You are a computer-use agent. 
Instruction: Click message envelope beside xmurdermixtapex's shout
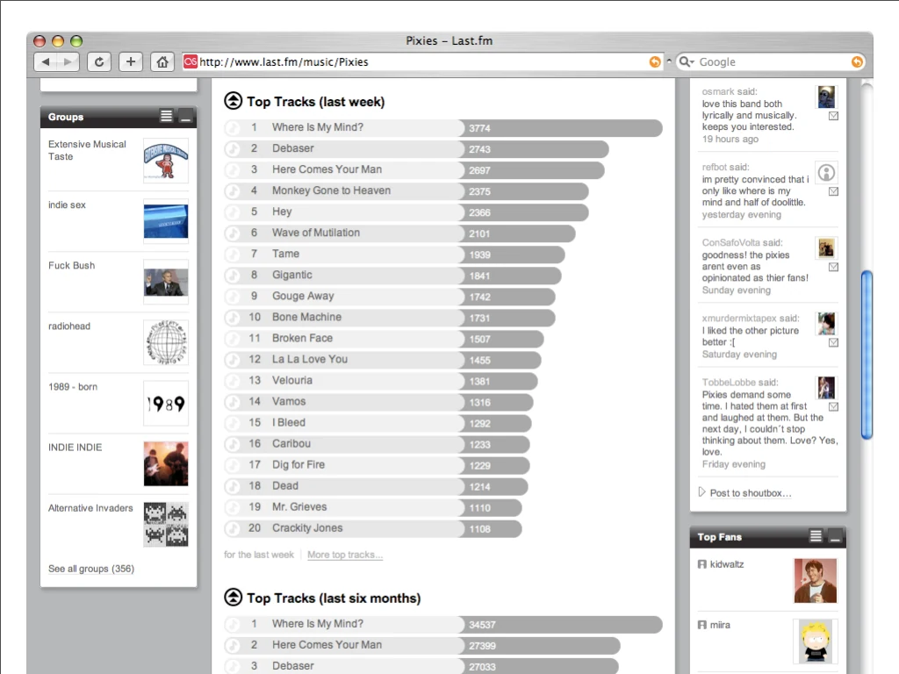pyautogui.click(x=834, y=343)
